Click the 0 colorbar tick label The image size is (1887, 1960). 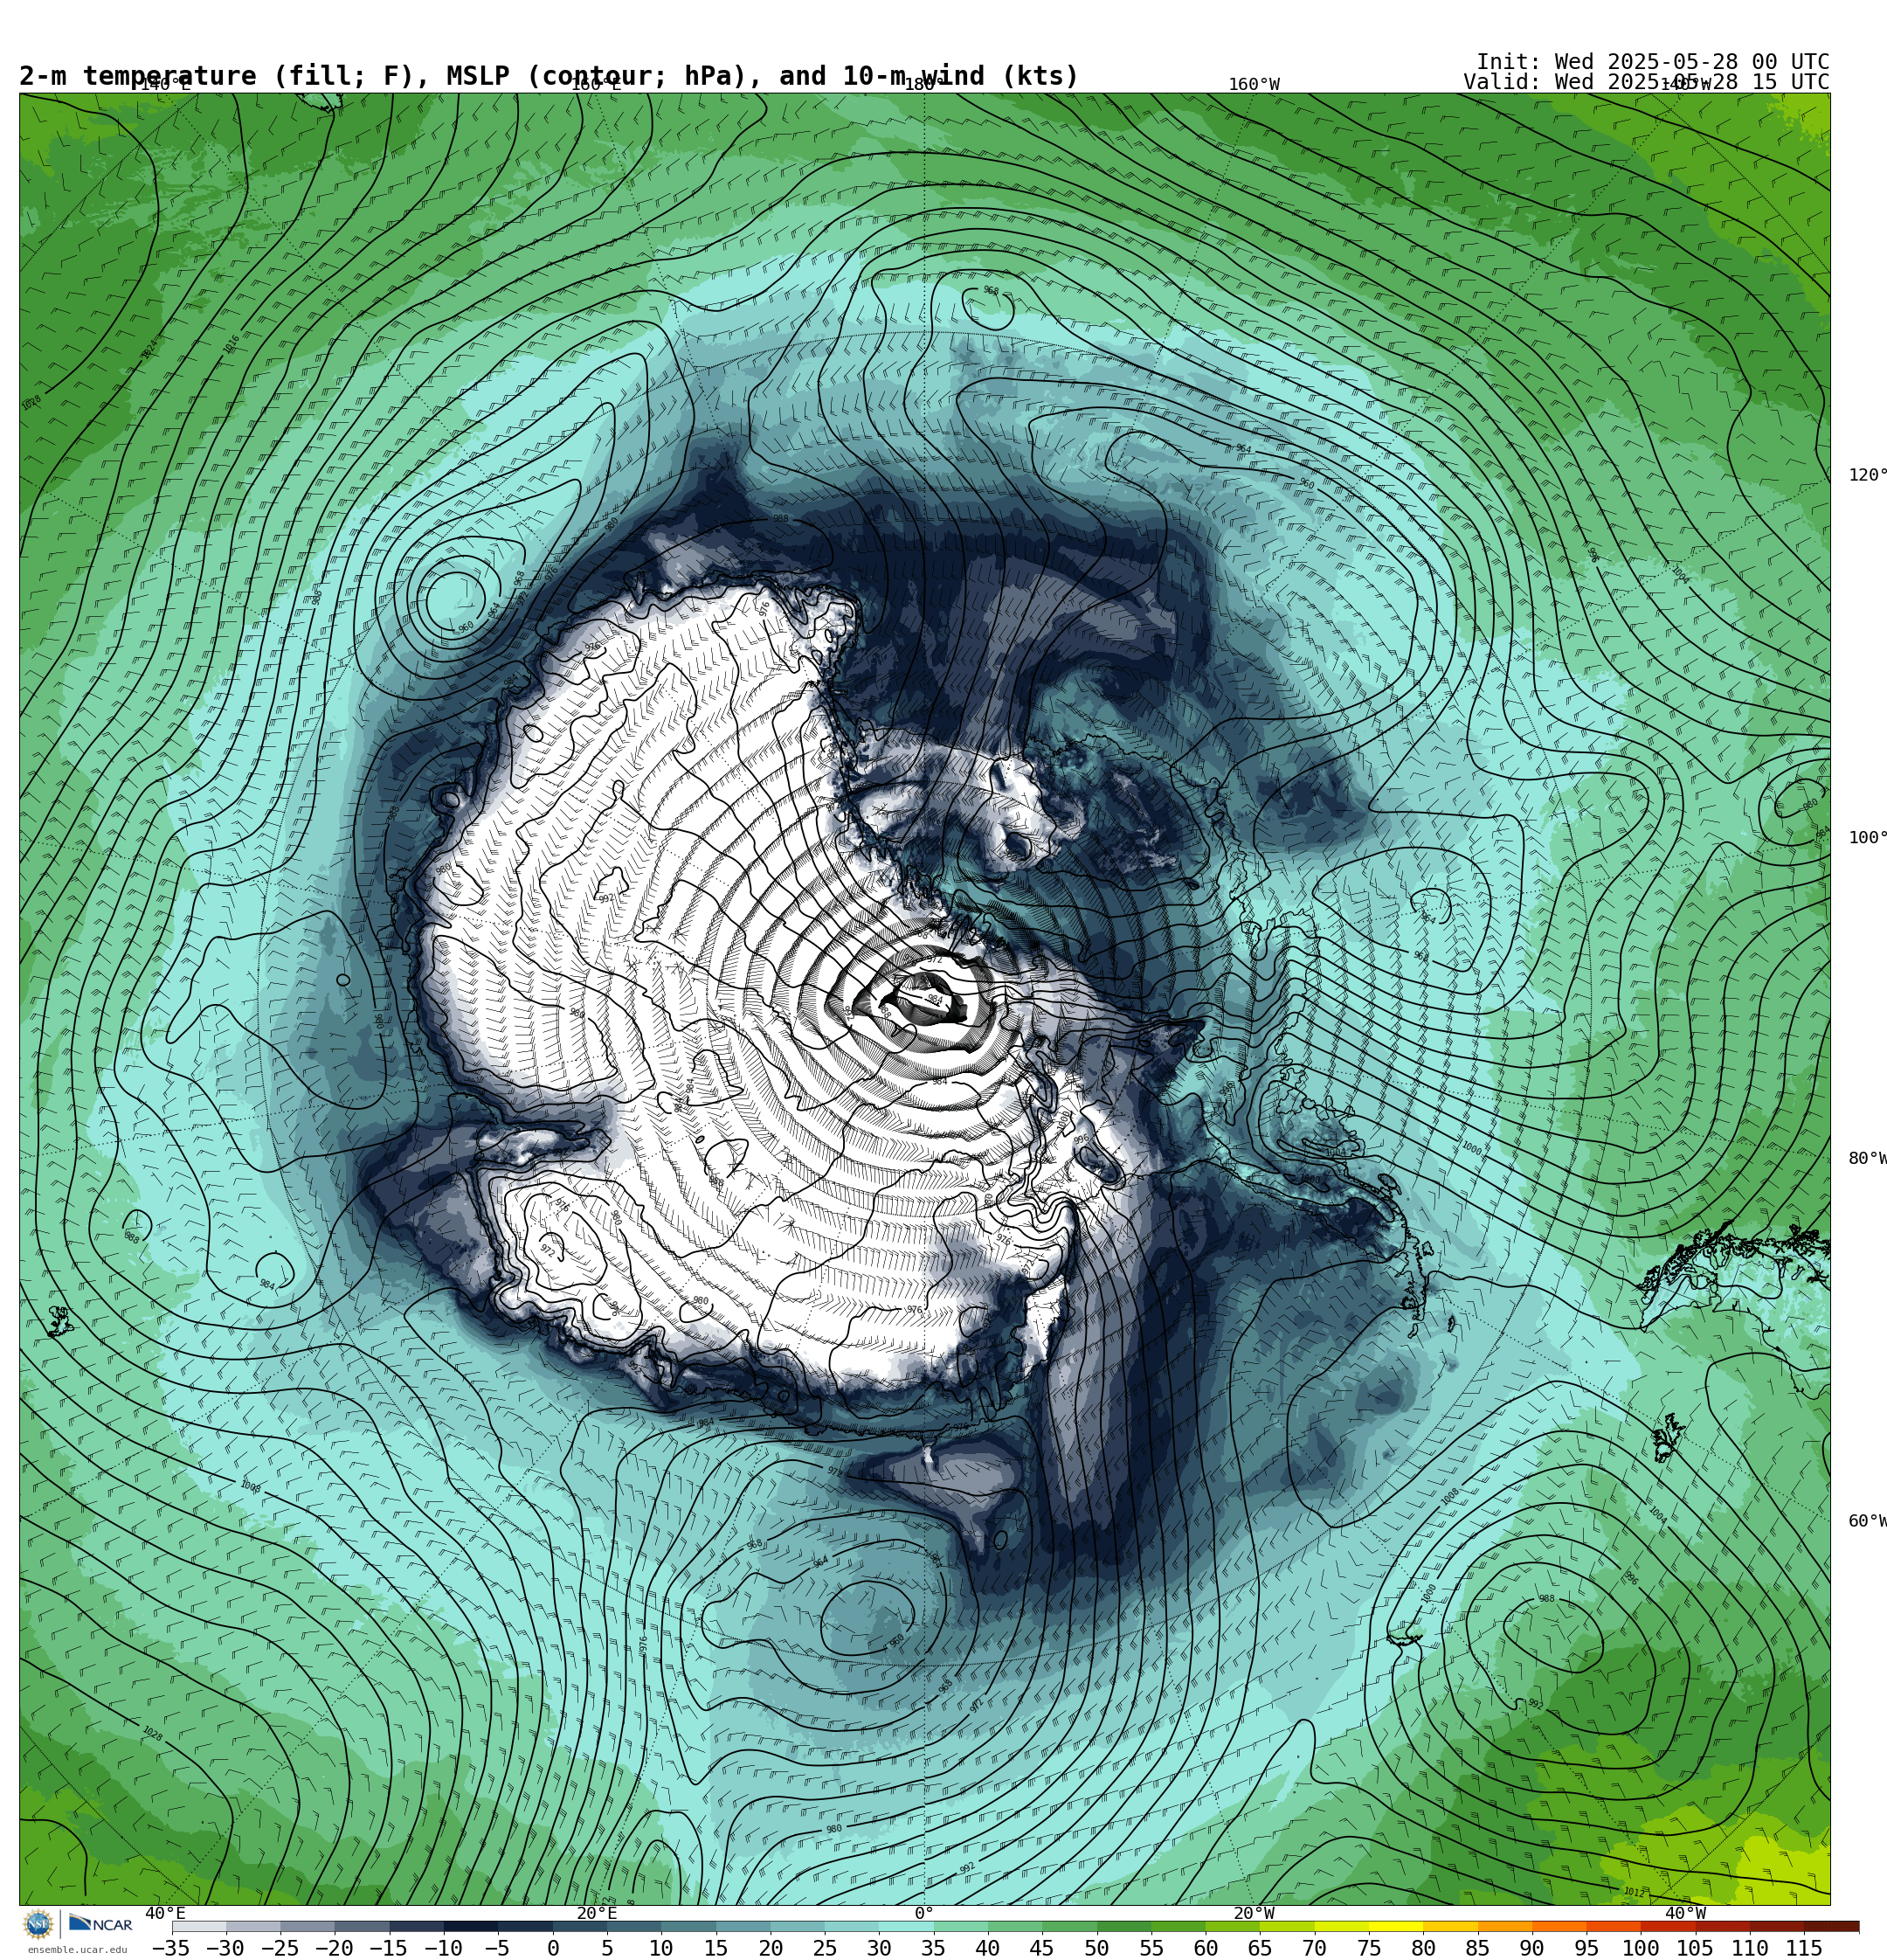[553, 1948]
